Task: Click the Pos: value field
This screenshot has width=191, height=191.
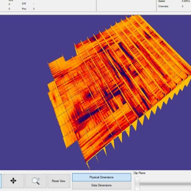Action: pos(34,9)
